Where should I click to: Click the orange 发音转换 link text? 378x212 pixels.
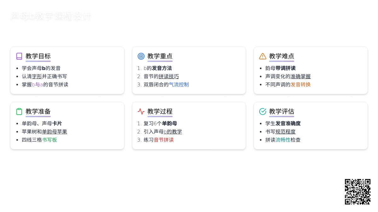click(301, 84)
